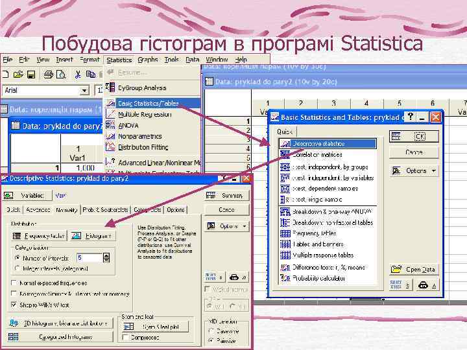Click Multiple response tables icon
The width and height of the screenshot is (467, 350).
click(x=285, y=255)
